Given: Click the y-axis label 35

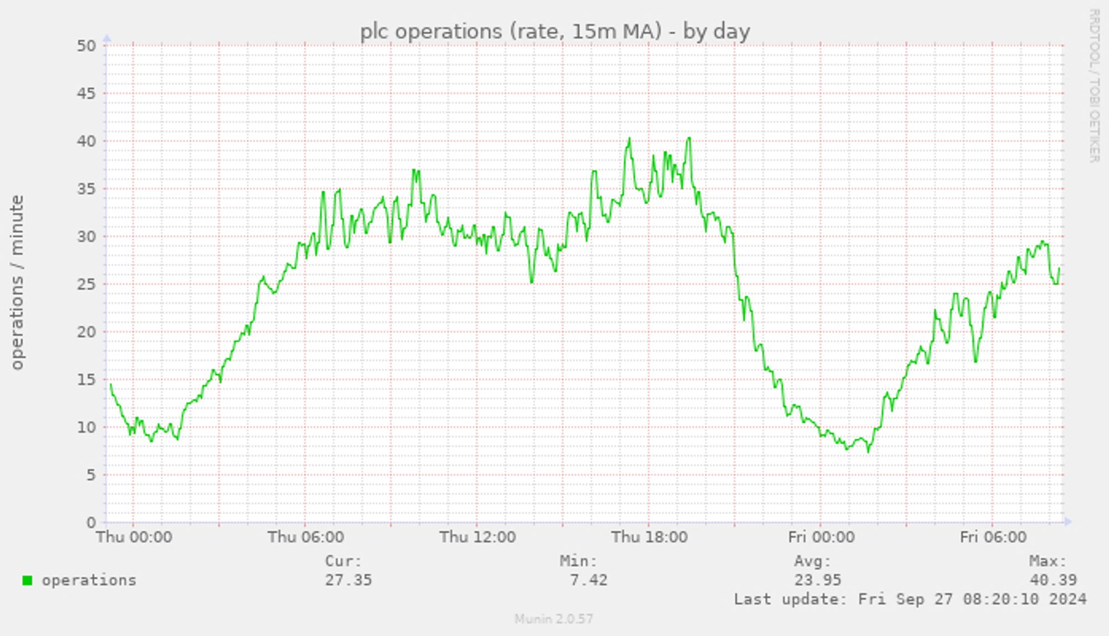Looking at the screenshot, I should tap(87, 188).
